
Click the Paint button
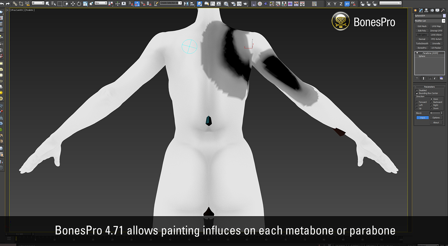(x=423, y=118)
